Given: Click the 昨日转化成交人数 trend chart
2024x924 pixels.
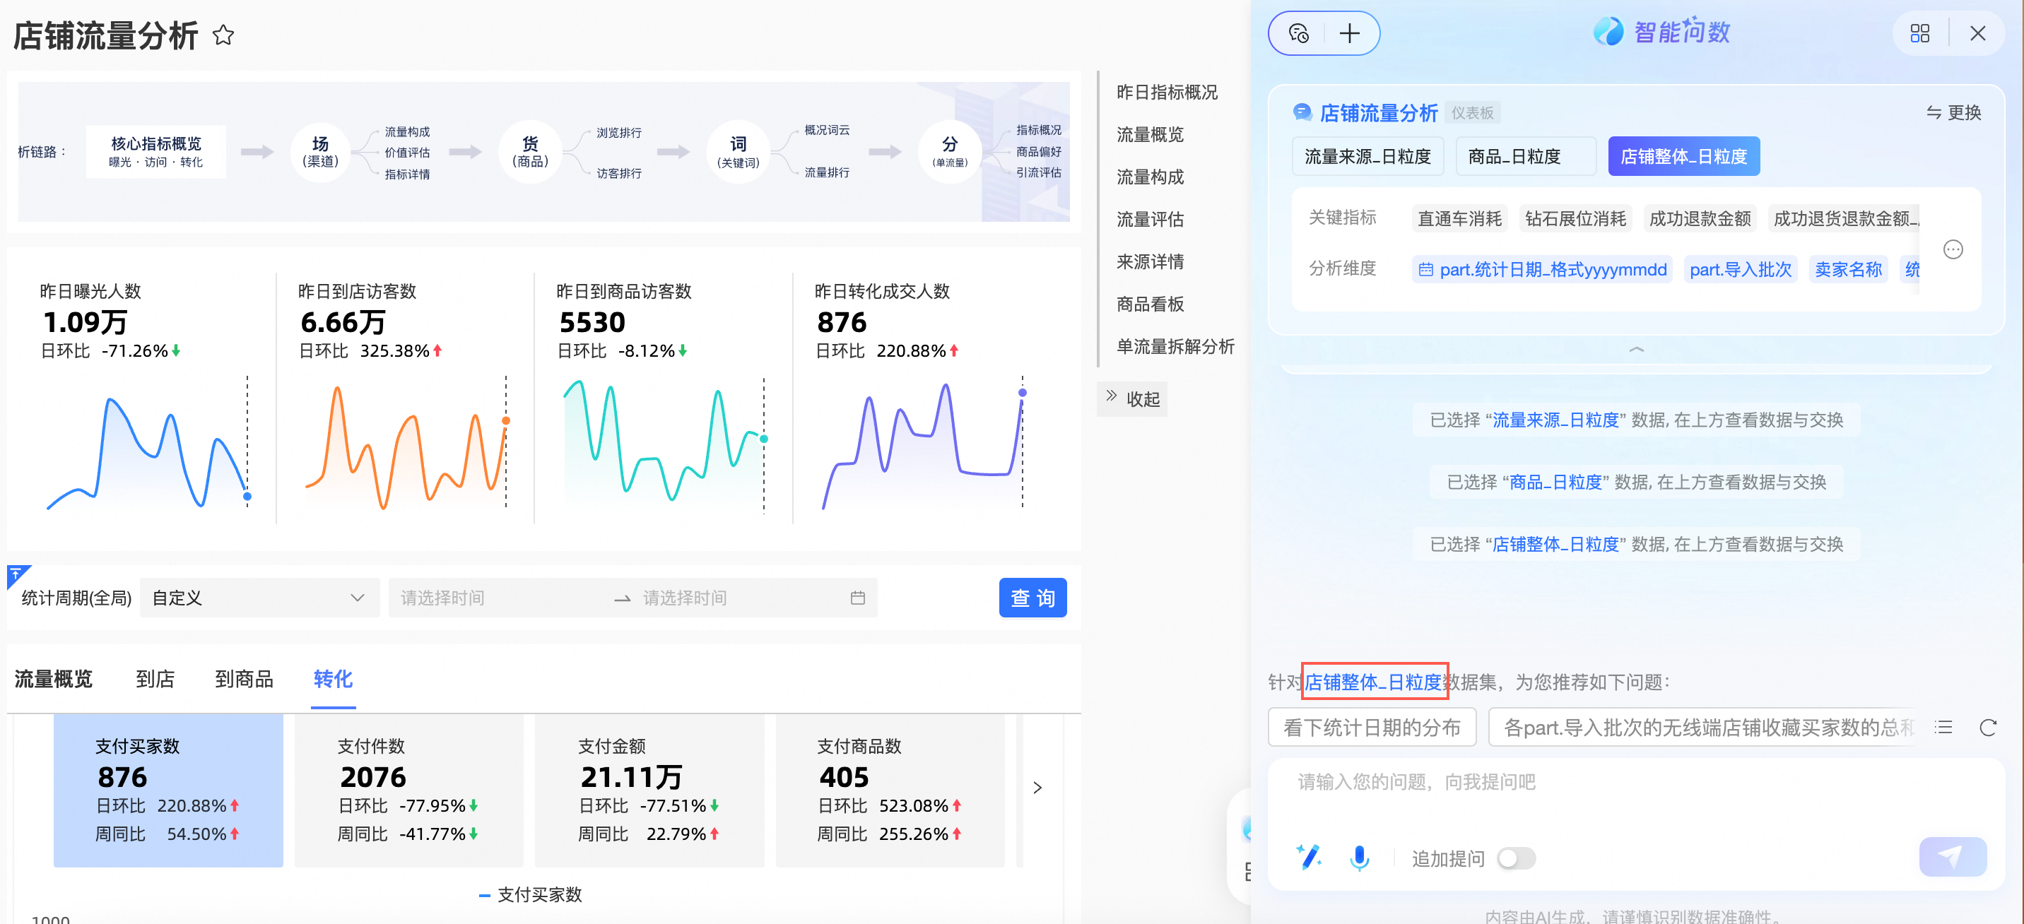Looking at the screenshot, I should point(923,442).
